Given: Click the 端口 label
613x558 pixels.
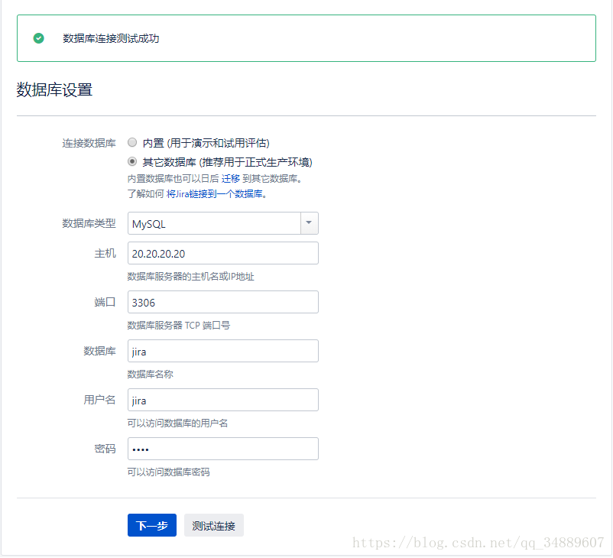Looking at the screenshot, I should pyautogui.click(x=105, y=302).
